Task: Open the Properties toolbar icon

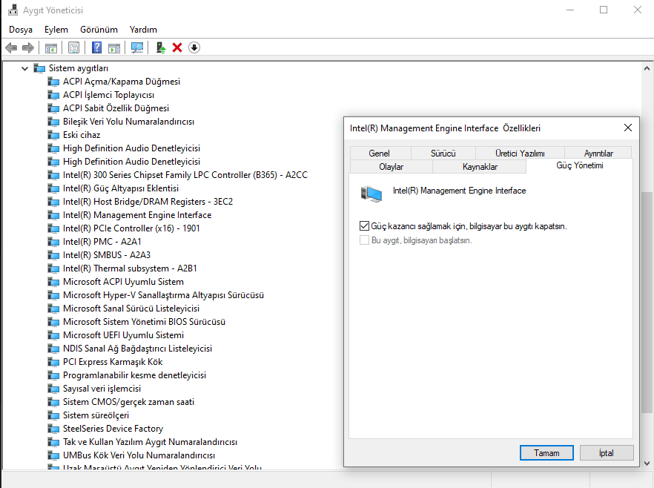Action: pyautogui.click(x=74, y=48)
